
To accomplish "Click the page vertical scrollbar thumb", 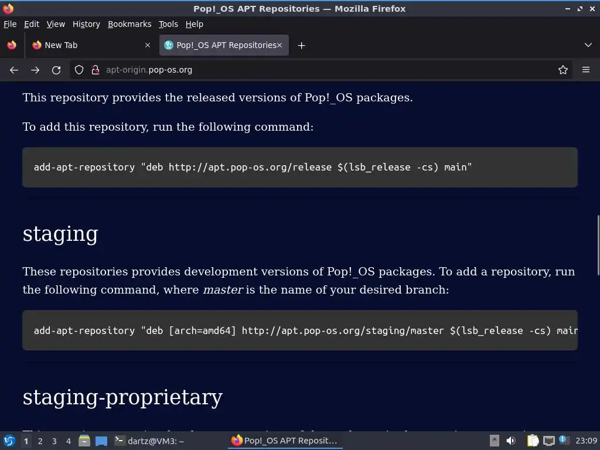I will point(598,245).
